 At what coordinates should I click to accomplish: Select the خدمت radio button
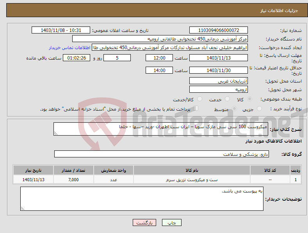tap(227, 99)
